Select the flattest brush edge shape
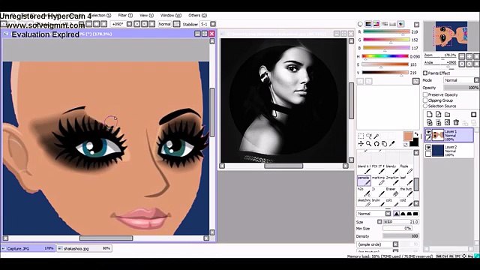The height and width of the screenshot is (270, 480). click(415, 214)
